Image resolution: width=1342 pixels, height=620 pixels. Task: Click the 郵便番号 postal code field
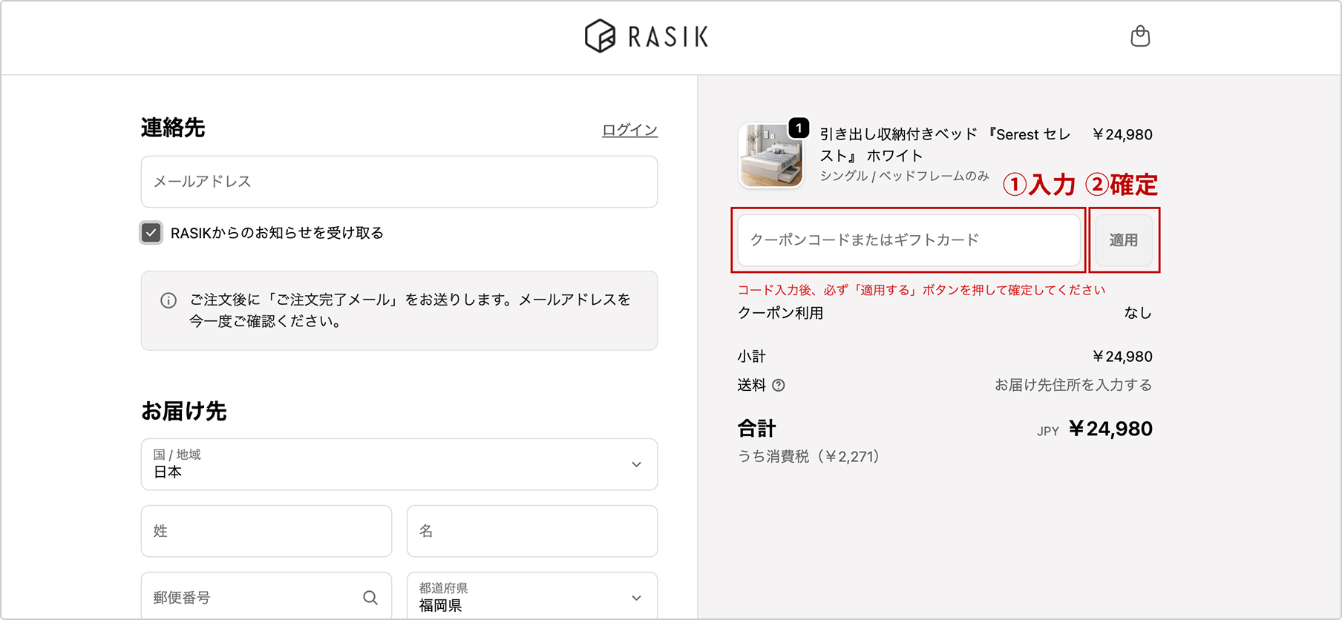[266, 597]
